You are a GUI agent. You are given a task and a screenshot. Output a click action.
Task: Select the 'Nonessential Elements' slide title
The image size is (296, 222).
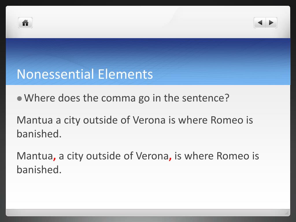tap(85, 74)
